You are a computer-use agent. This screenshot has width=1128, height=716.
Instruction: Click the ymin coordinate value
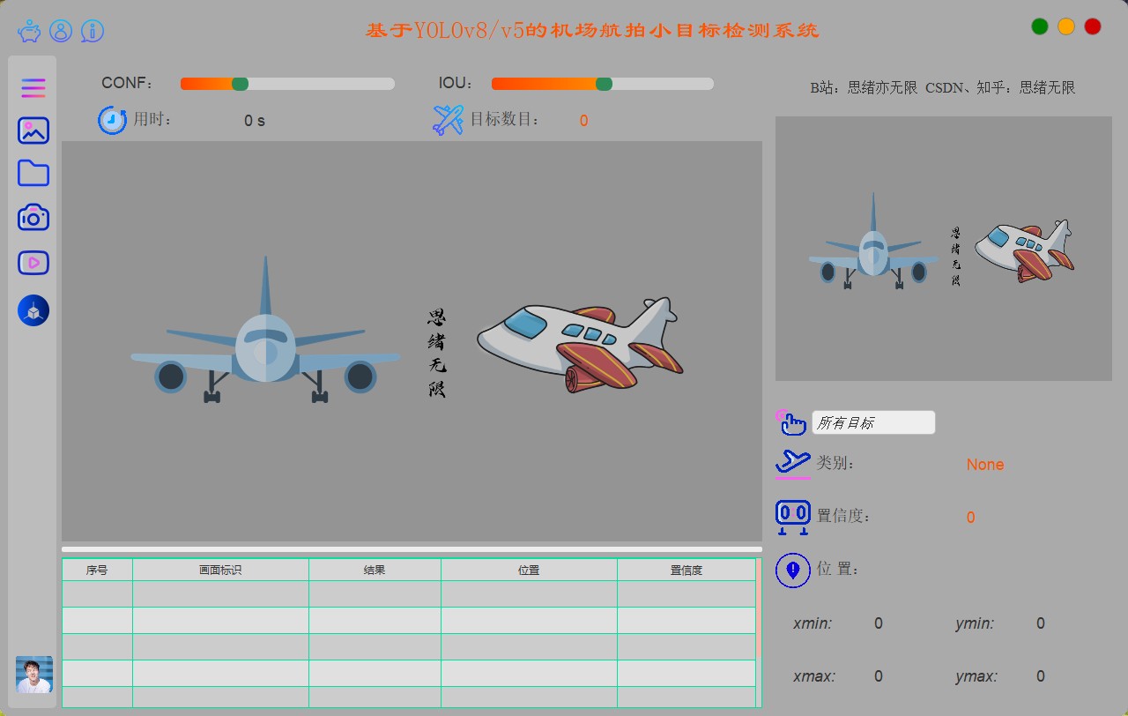pos(1041,623)
